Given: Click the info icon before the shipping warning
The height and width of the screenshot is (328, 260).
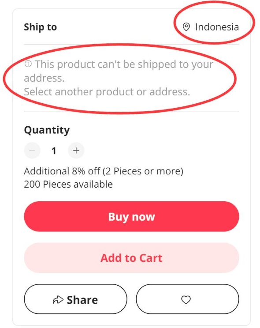Looking at the screenshot, I should [x=28, y=64].
